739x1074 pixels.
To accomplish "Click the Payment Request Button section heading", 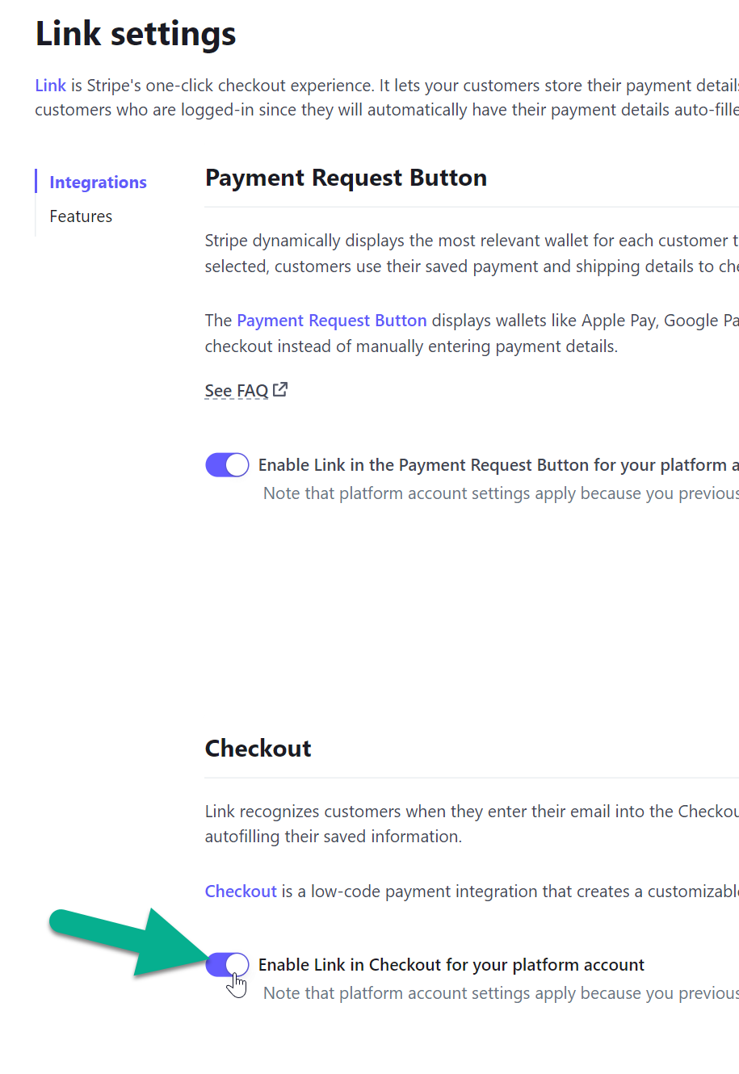I will [346, 178].
